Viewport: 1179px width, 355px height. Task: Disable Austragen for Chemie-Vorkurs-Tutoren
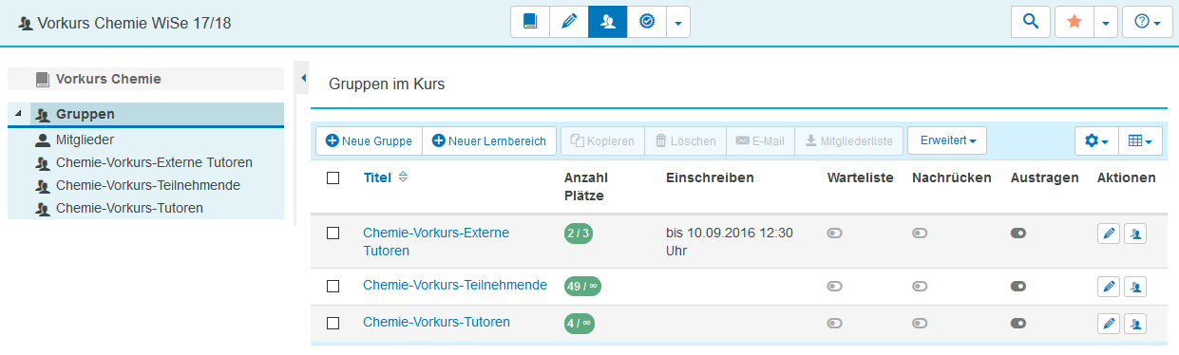[1018, 323]
